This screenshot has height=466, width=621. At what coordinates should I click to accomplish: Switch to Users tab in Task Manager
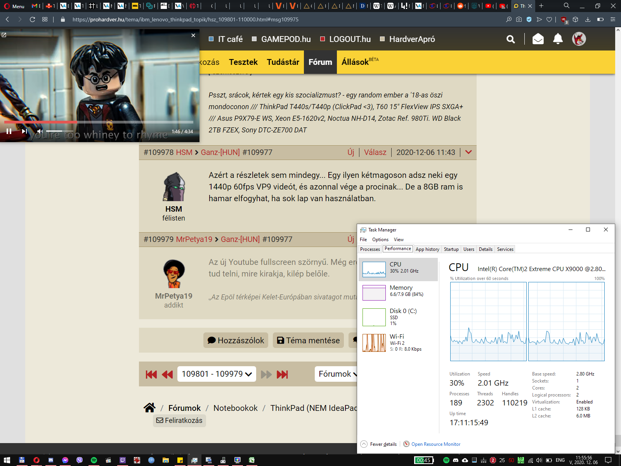[469, 249]
